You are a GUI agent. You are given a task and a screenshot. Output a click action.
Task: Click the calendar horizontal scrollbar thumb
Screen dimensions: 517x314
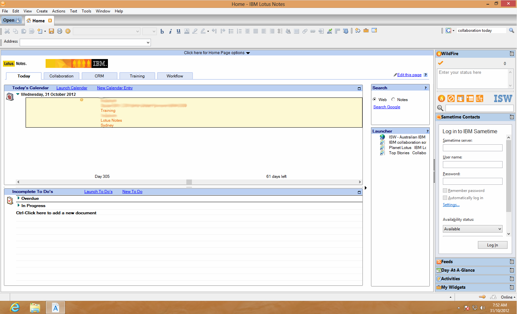189,182
